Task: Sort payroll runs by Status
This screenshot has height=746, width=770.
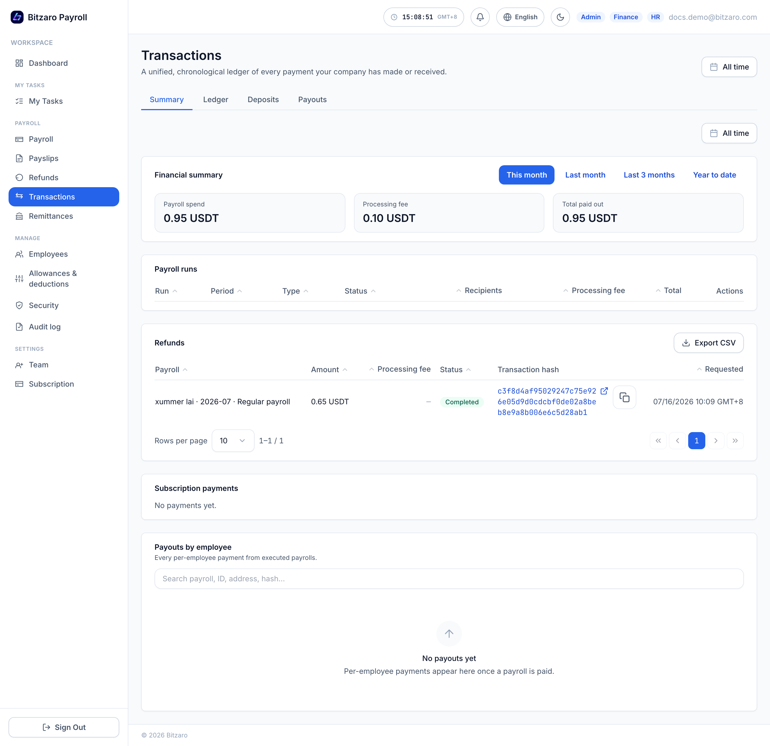Action: [x=360, y=291]
